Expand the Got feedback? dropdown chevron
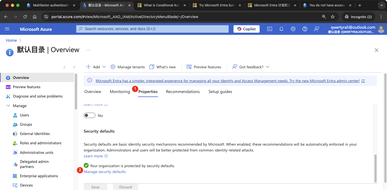The height and width of the screenshot is (190, 387). [x=268, y=67]
